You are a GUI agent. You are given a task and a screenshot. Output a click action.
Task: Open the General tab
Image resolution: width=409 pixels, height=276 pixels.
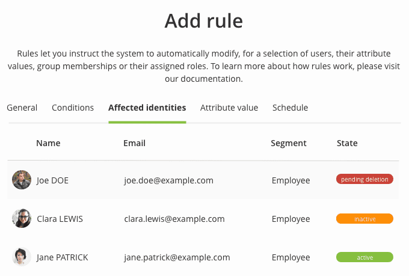22,108
